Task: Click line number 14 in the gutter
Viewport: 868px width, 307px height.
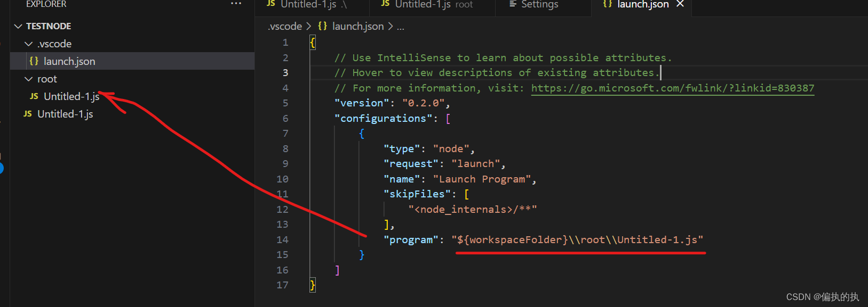Action: click(x=282, y=239)
